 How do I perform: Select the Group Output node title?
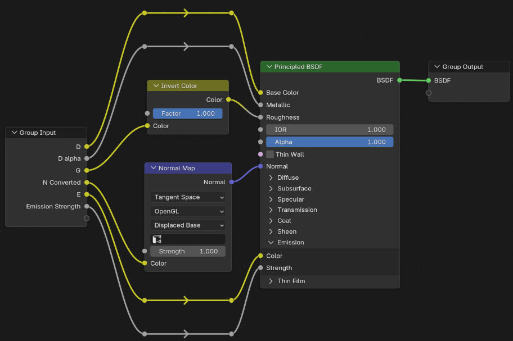[462, 67]
